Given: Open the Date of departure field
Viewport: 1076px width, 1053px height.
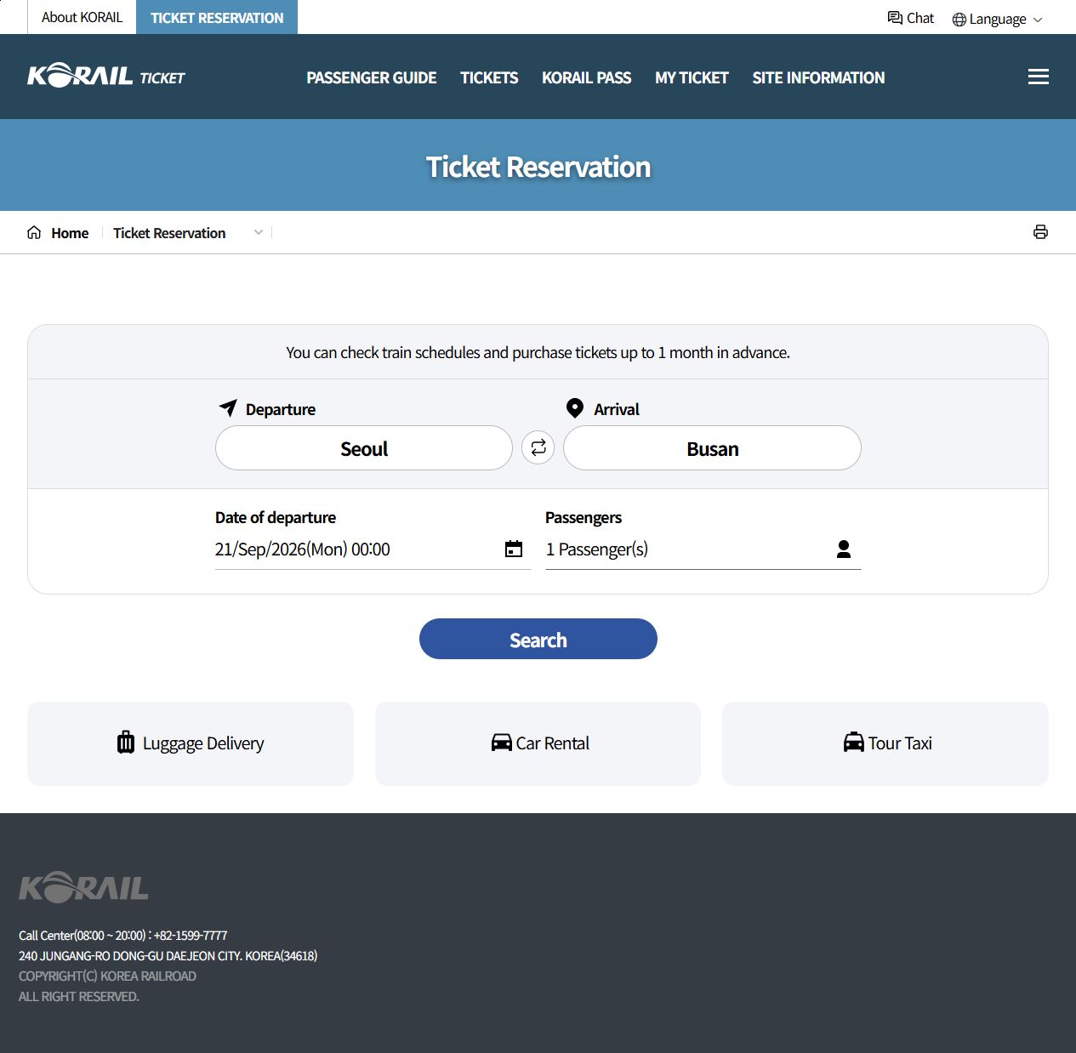Looking at the screenshot, I should (373, 549).
